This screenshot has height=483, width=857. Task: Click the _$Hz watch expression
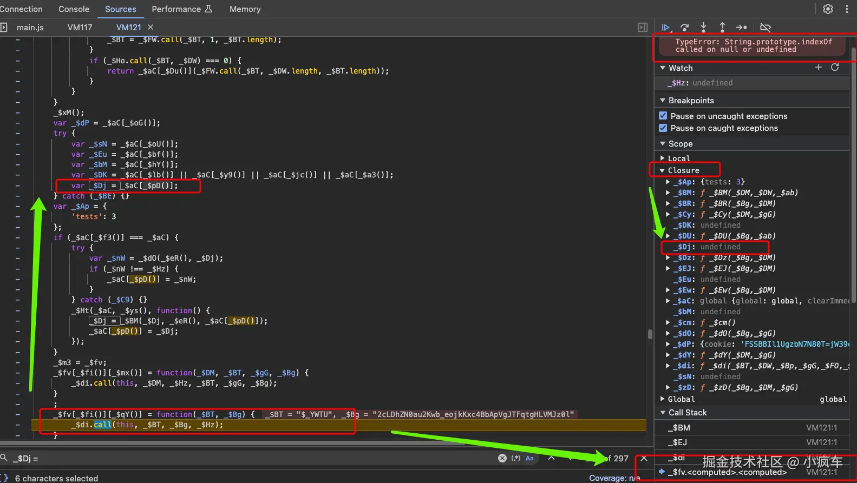click(752, 83)
